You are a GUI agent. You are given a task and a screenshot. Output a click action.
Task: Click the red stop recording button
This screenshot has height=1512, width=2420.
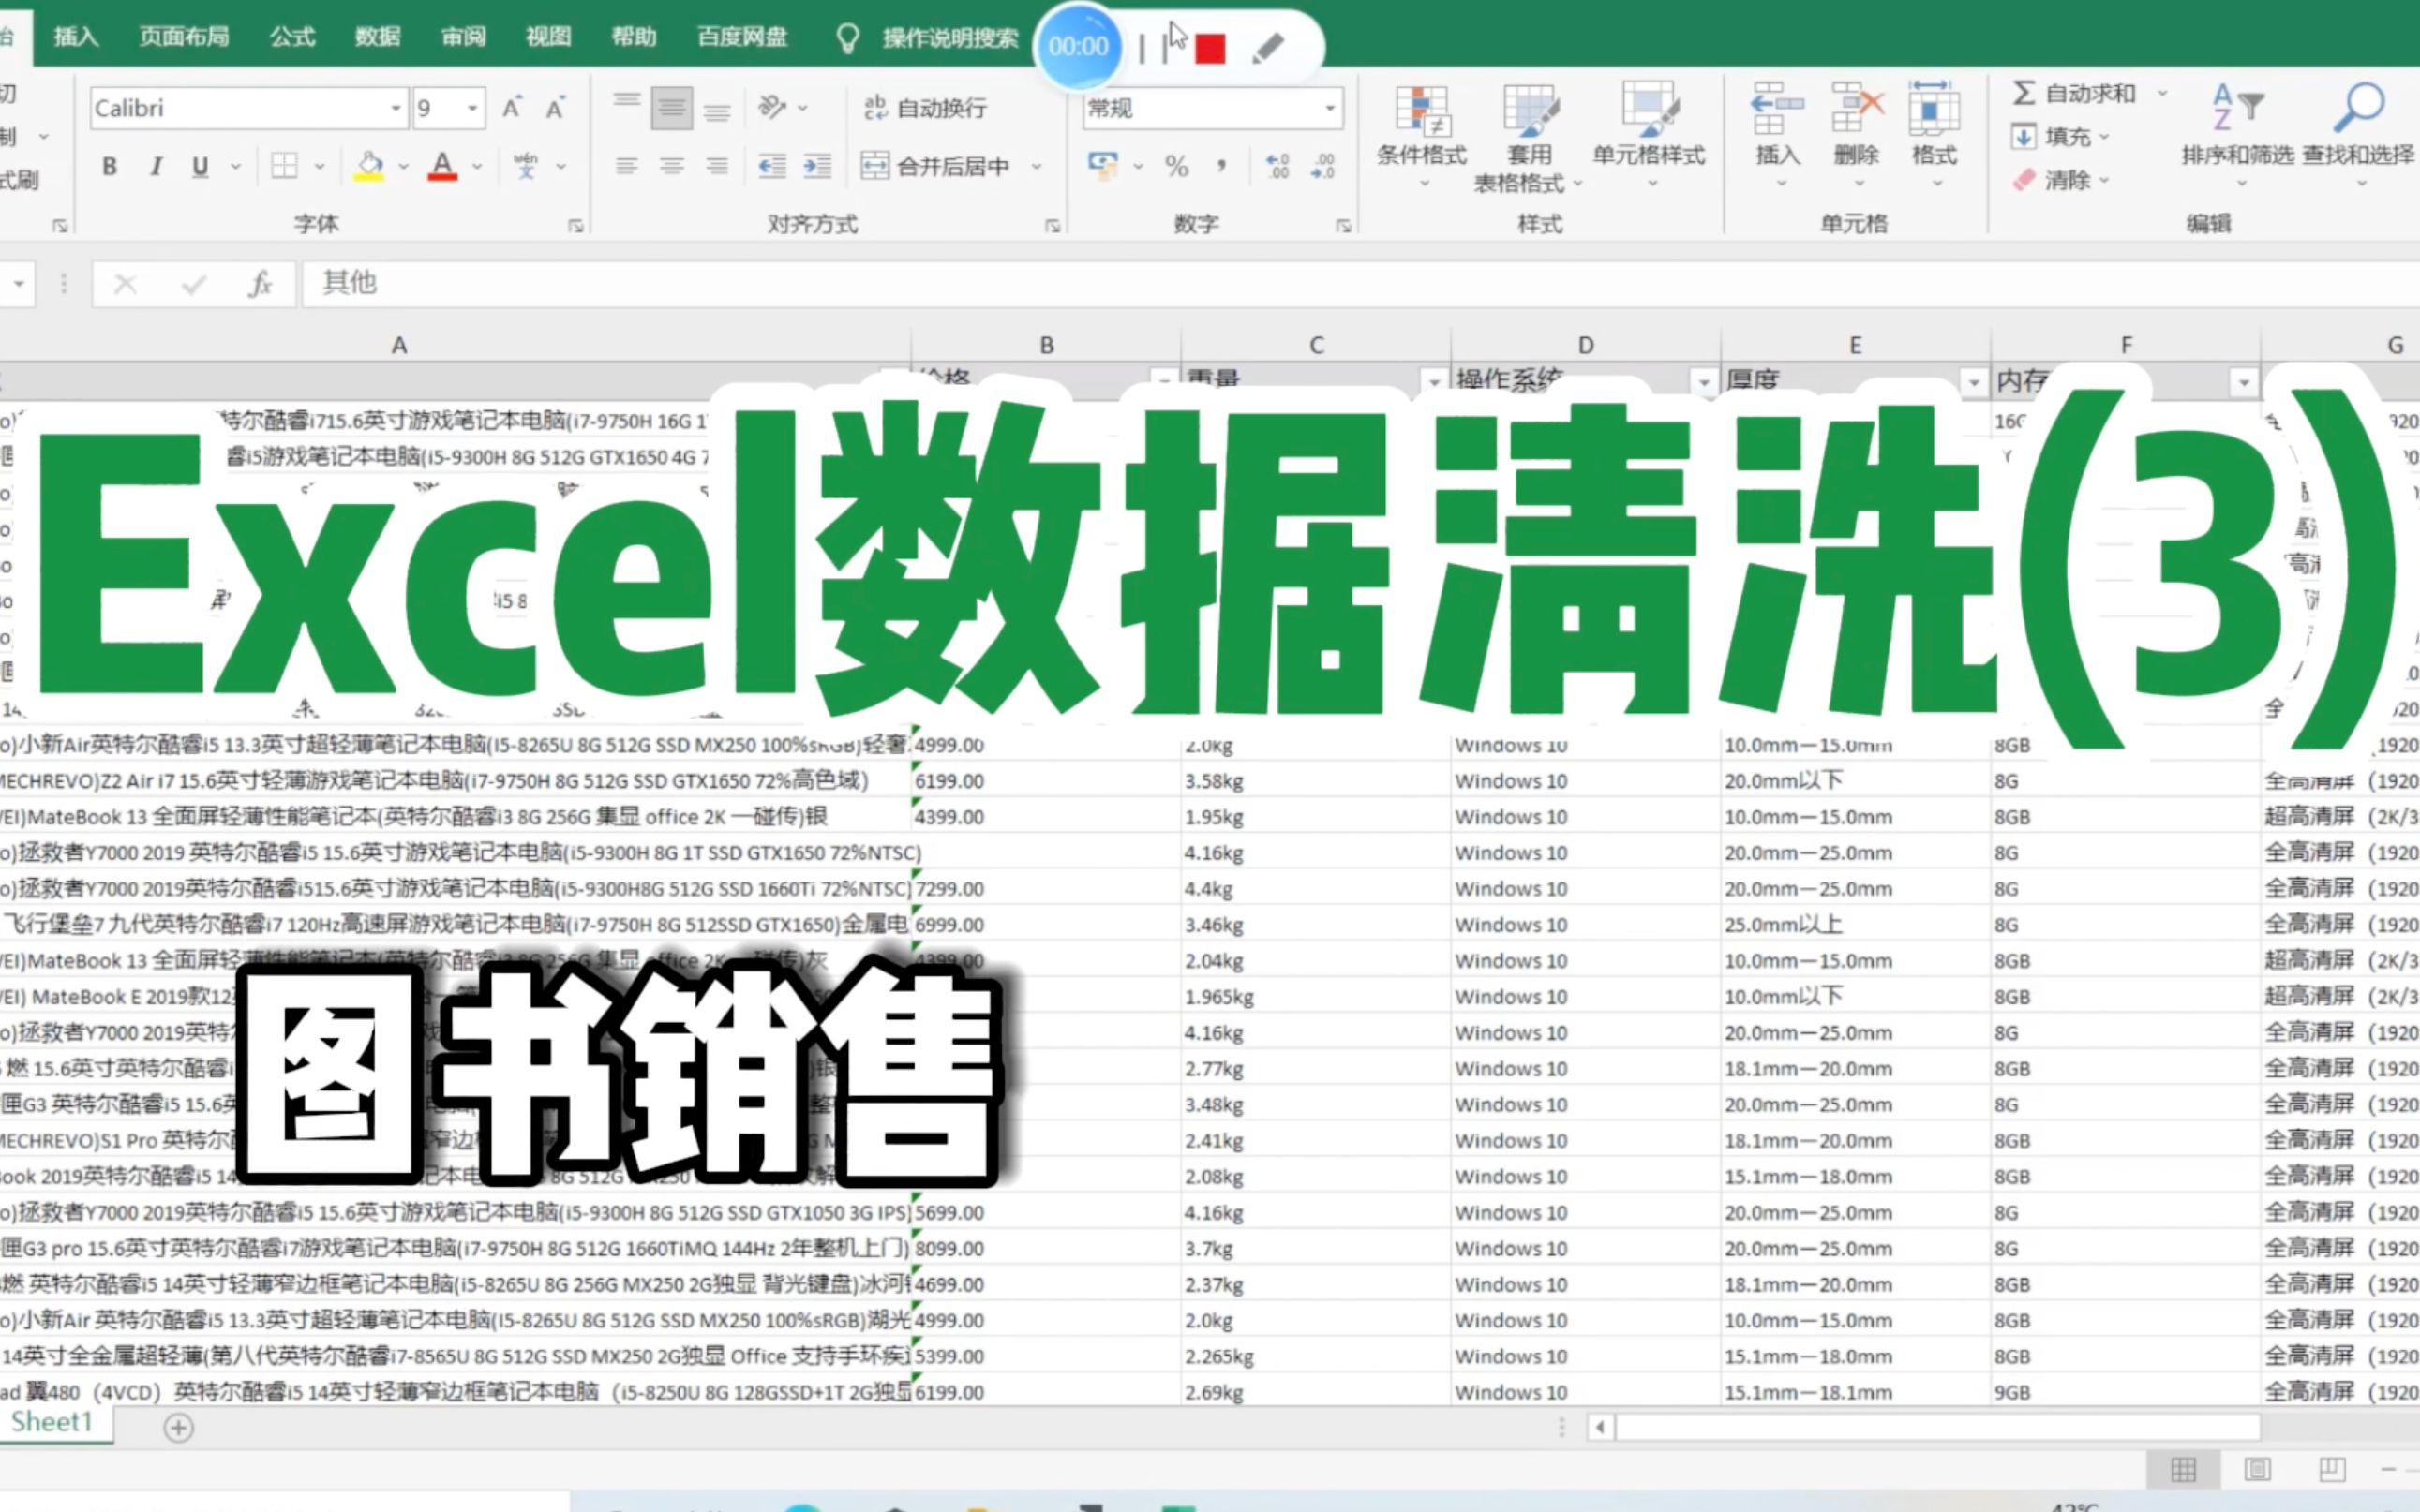(1211, 48)
